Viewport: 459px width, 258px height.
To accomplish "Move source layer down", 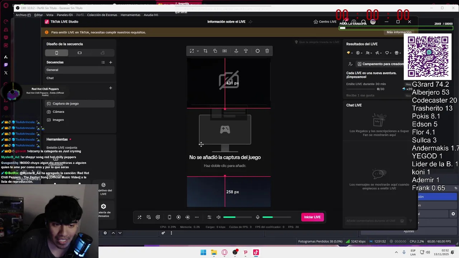I will (x=246, y=51).
